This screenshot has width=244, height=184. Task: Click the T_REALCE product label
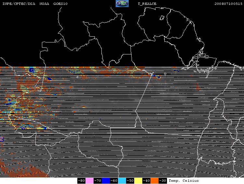[147, 4]
